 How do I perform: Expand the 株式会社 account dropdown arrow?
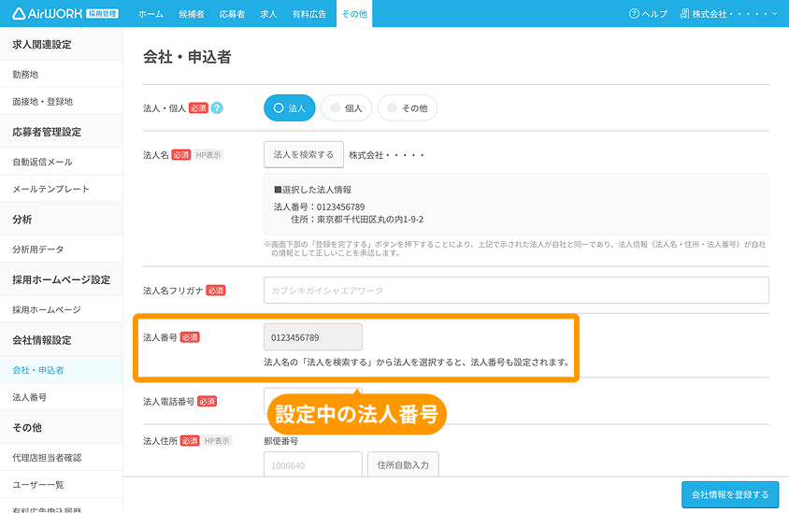(774, 14)
